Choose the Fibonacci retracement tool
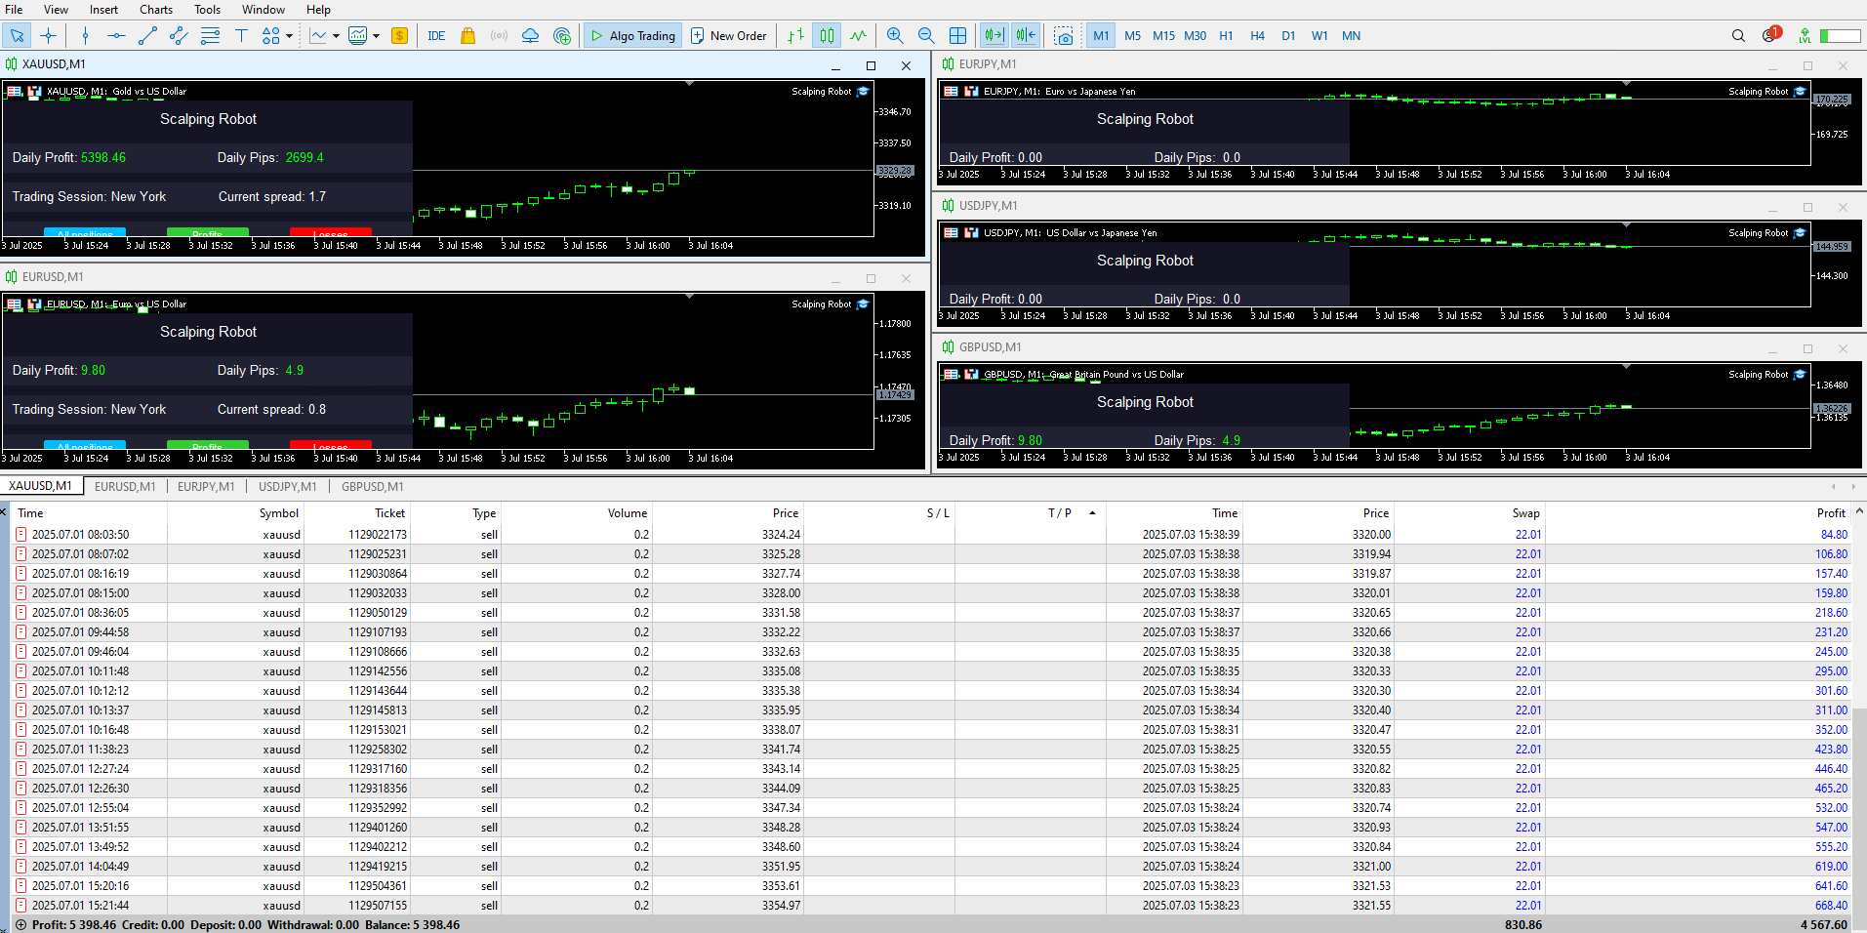 coord(210,36)
